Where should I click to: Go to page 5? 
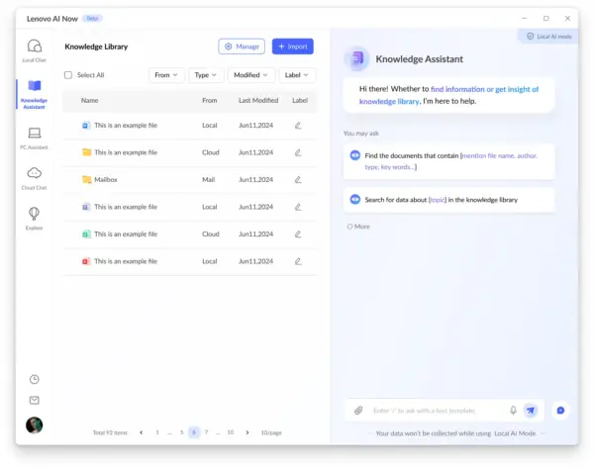[x=182, y=432]
